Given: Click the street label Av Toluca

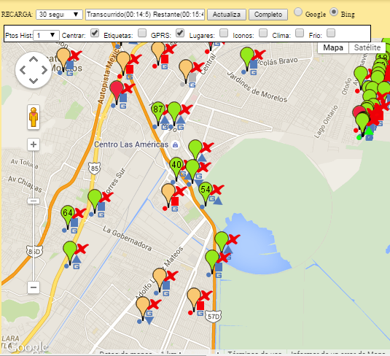Looking at the screenshot, I should point(24,164).
